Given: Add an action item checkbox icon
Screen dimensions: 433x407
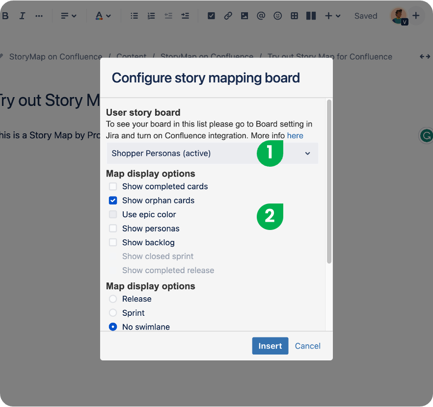Looking at the screenshot, I should 211,16.
